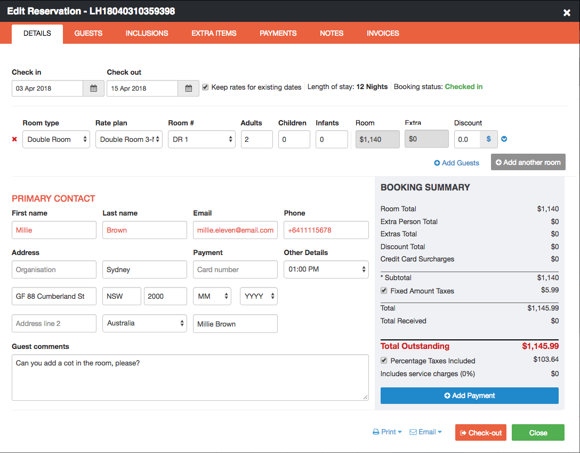Open the check-in calendar picker
The image size is (580, 453).
(93, 89)
